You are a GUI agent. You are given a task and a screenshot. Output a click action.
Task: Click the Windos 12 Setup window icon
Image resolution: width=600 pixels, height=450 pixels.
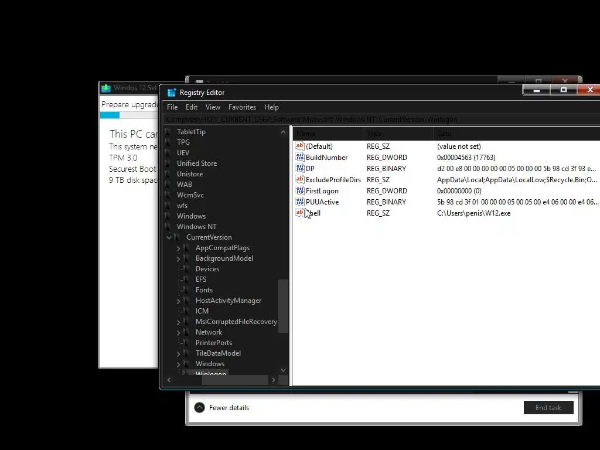(x=106, y=88)
